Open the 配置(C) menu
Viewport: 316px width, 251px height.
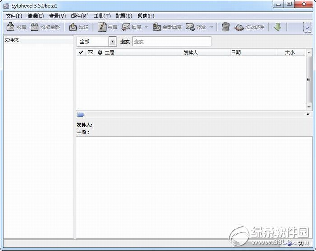124,16
